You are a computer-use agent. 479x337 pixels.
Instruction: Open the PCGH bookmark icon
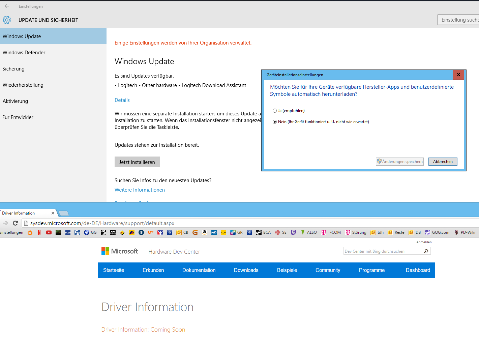(x=68, y=232)
